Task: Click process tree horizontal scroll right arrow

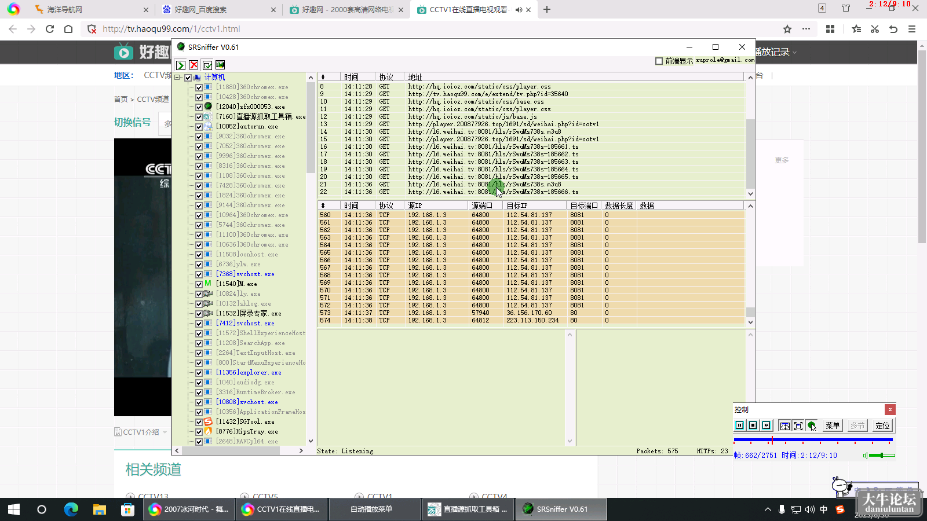Action: tap(301, 450)
